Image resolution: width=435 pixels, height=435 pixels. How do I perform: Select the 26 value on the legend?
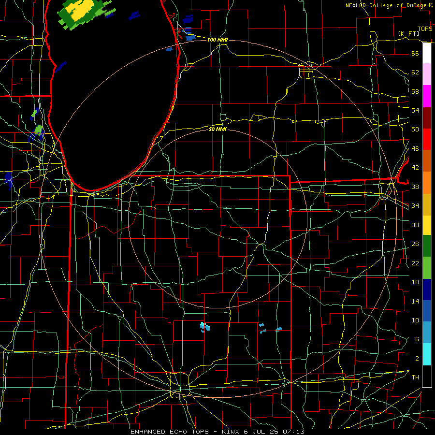(x=415, y=244)
